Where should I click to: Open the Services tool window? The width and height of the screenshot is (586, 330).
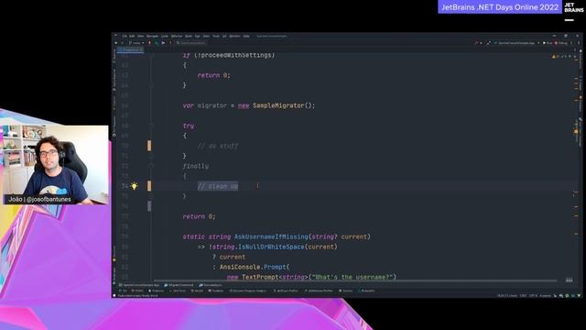tap(345, 291)
